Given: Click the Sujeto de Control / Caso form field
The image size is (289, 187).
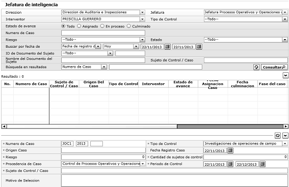Looking at the screenshot, I should point(174,171).
